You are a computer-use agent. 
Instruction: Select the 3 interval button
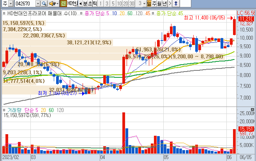click(x=107, y=3)
